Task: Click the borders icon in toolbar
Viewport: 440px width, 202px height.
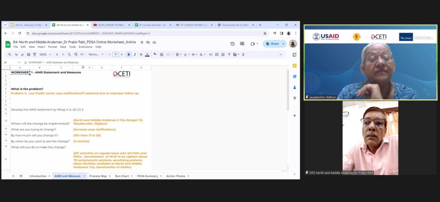Action: (162, 54)
